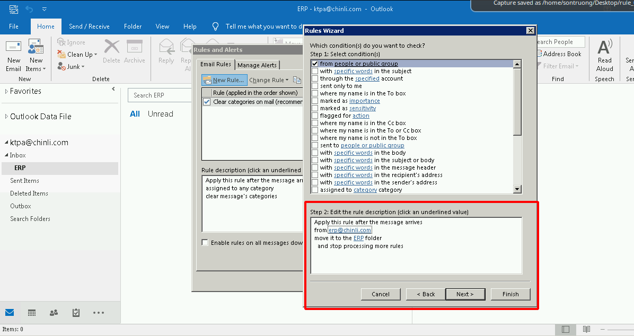Check 'through the specified account' condition
The image size is (634, 336).
[315, 78]
